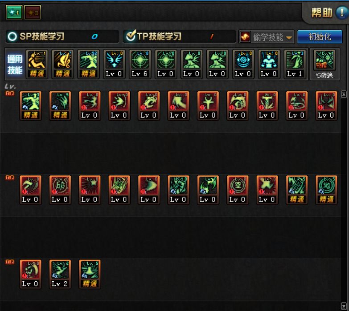This screenshot has height=311, width=349.
Task: Toggle the 物理 转换 switch icon
Action: (x=324, y=64)
